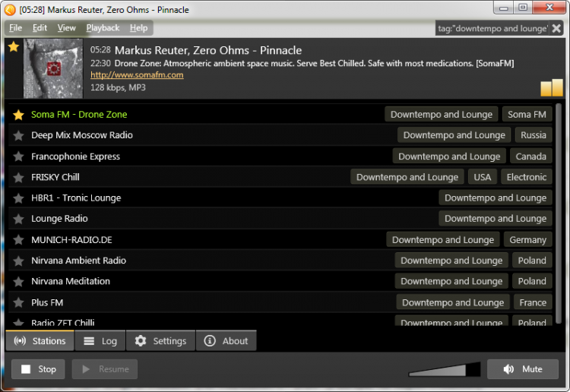Adjust the volume slider
570x392 pixels.
click(x=445, y=369)
